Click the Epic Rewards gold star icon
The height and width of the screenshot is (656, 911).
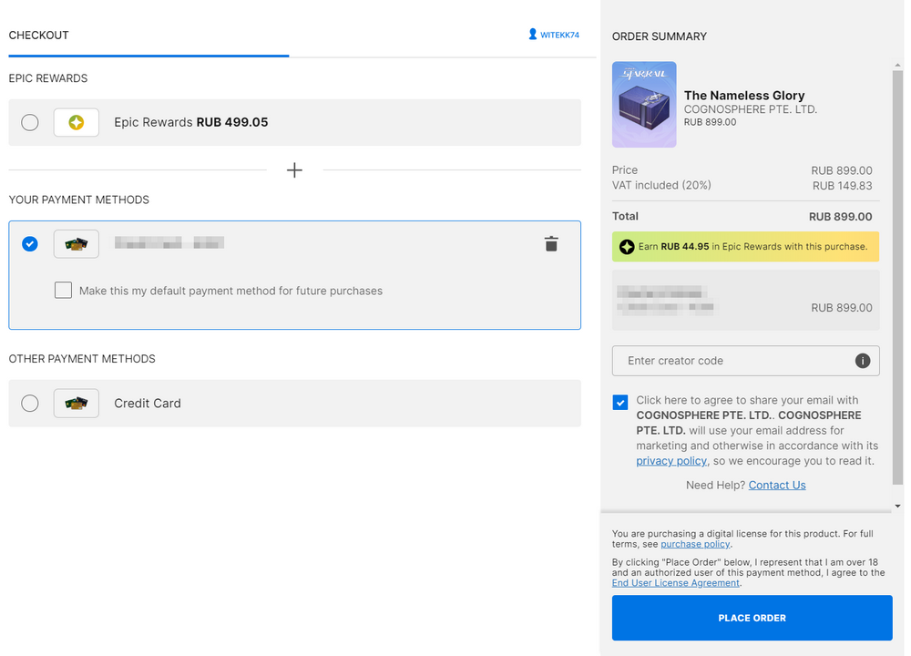[x=77, y=123]
